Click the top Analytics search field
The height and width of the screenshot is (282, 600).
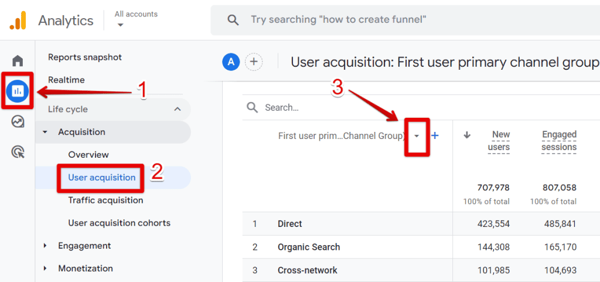(x=404, y=20)
